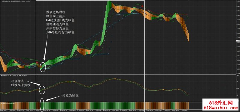Click the '6 Sep 10:15' time axis label
The height and width of the screenshot is (112, 240).
[90, 111]
